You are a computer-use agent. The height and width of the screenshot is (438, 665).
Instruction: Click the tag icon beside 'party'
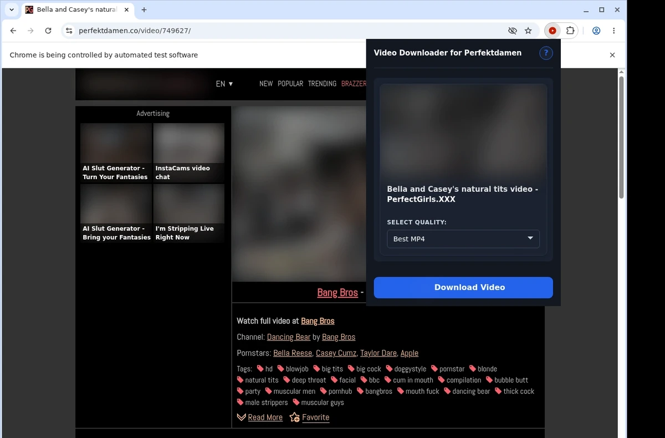point(240,391)
